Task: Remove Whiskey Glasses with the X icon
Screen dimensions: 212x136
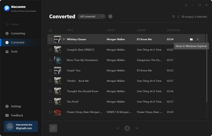Action: click(198, 39)
